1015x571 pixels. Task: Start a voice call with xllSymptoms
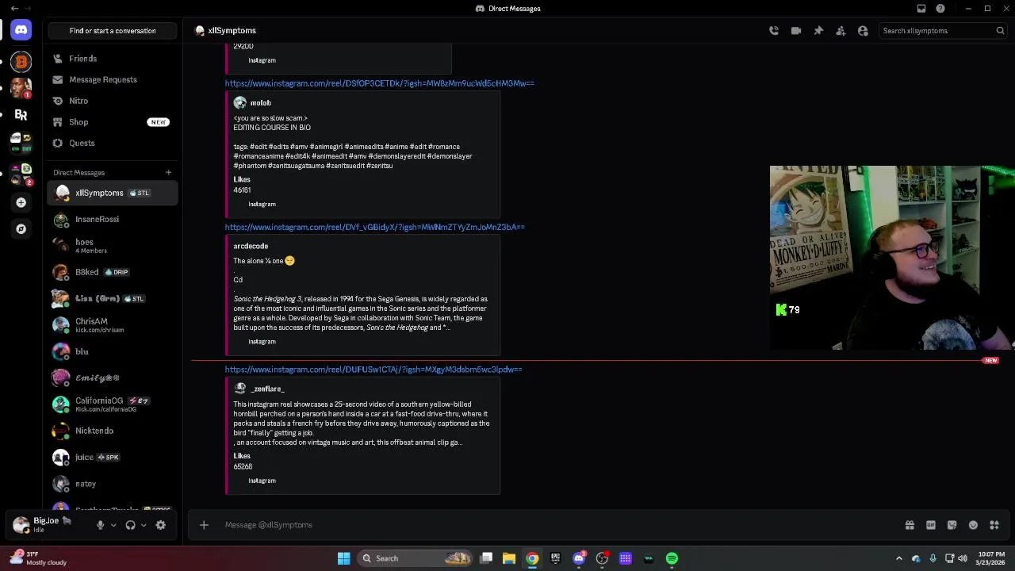pos(774,30)
